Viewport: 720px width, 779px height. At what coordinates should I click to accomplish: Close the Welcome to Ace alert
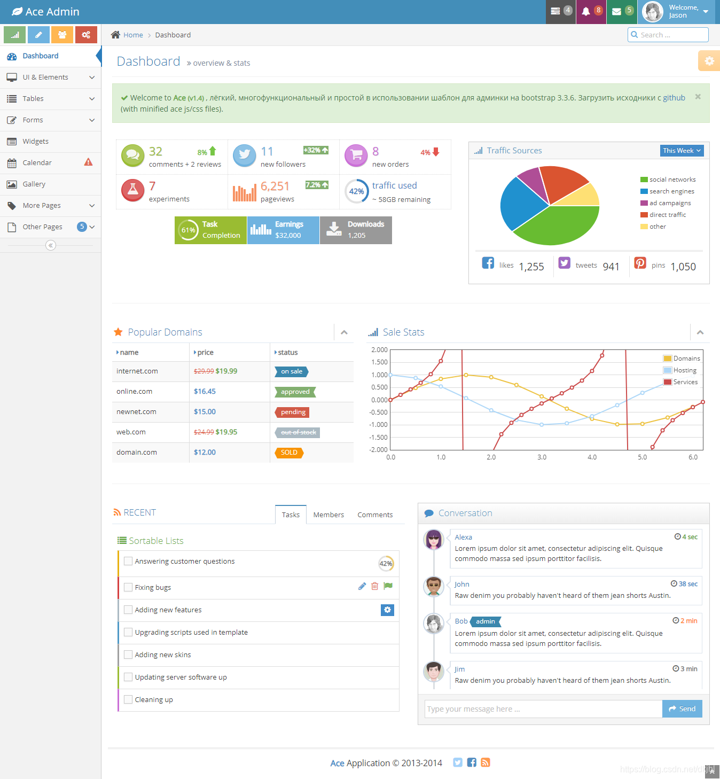pos(698,97)
